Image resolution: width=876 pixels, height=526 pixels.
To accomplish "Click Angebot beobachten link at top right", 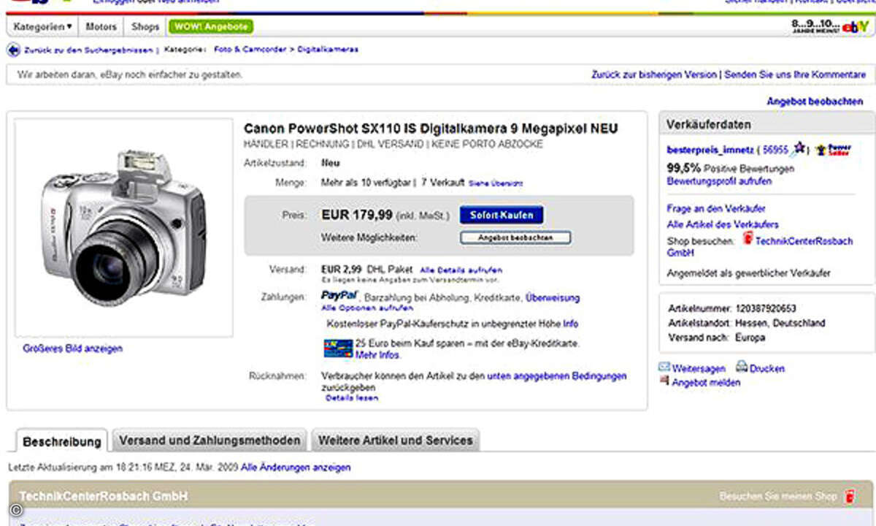I will point(815,102).
